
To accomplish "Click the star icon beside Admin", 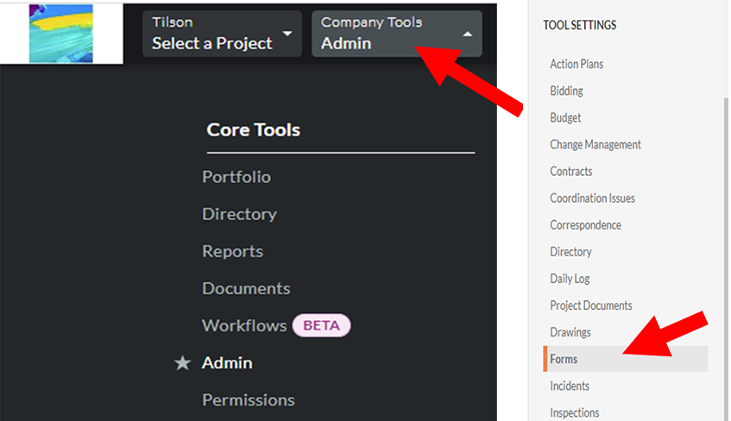I will [182, 363].
